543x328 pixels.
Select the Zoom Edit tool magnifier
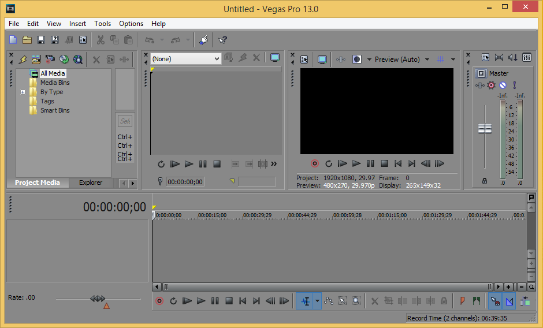pyautogui.click(x=356, y=301)
